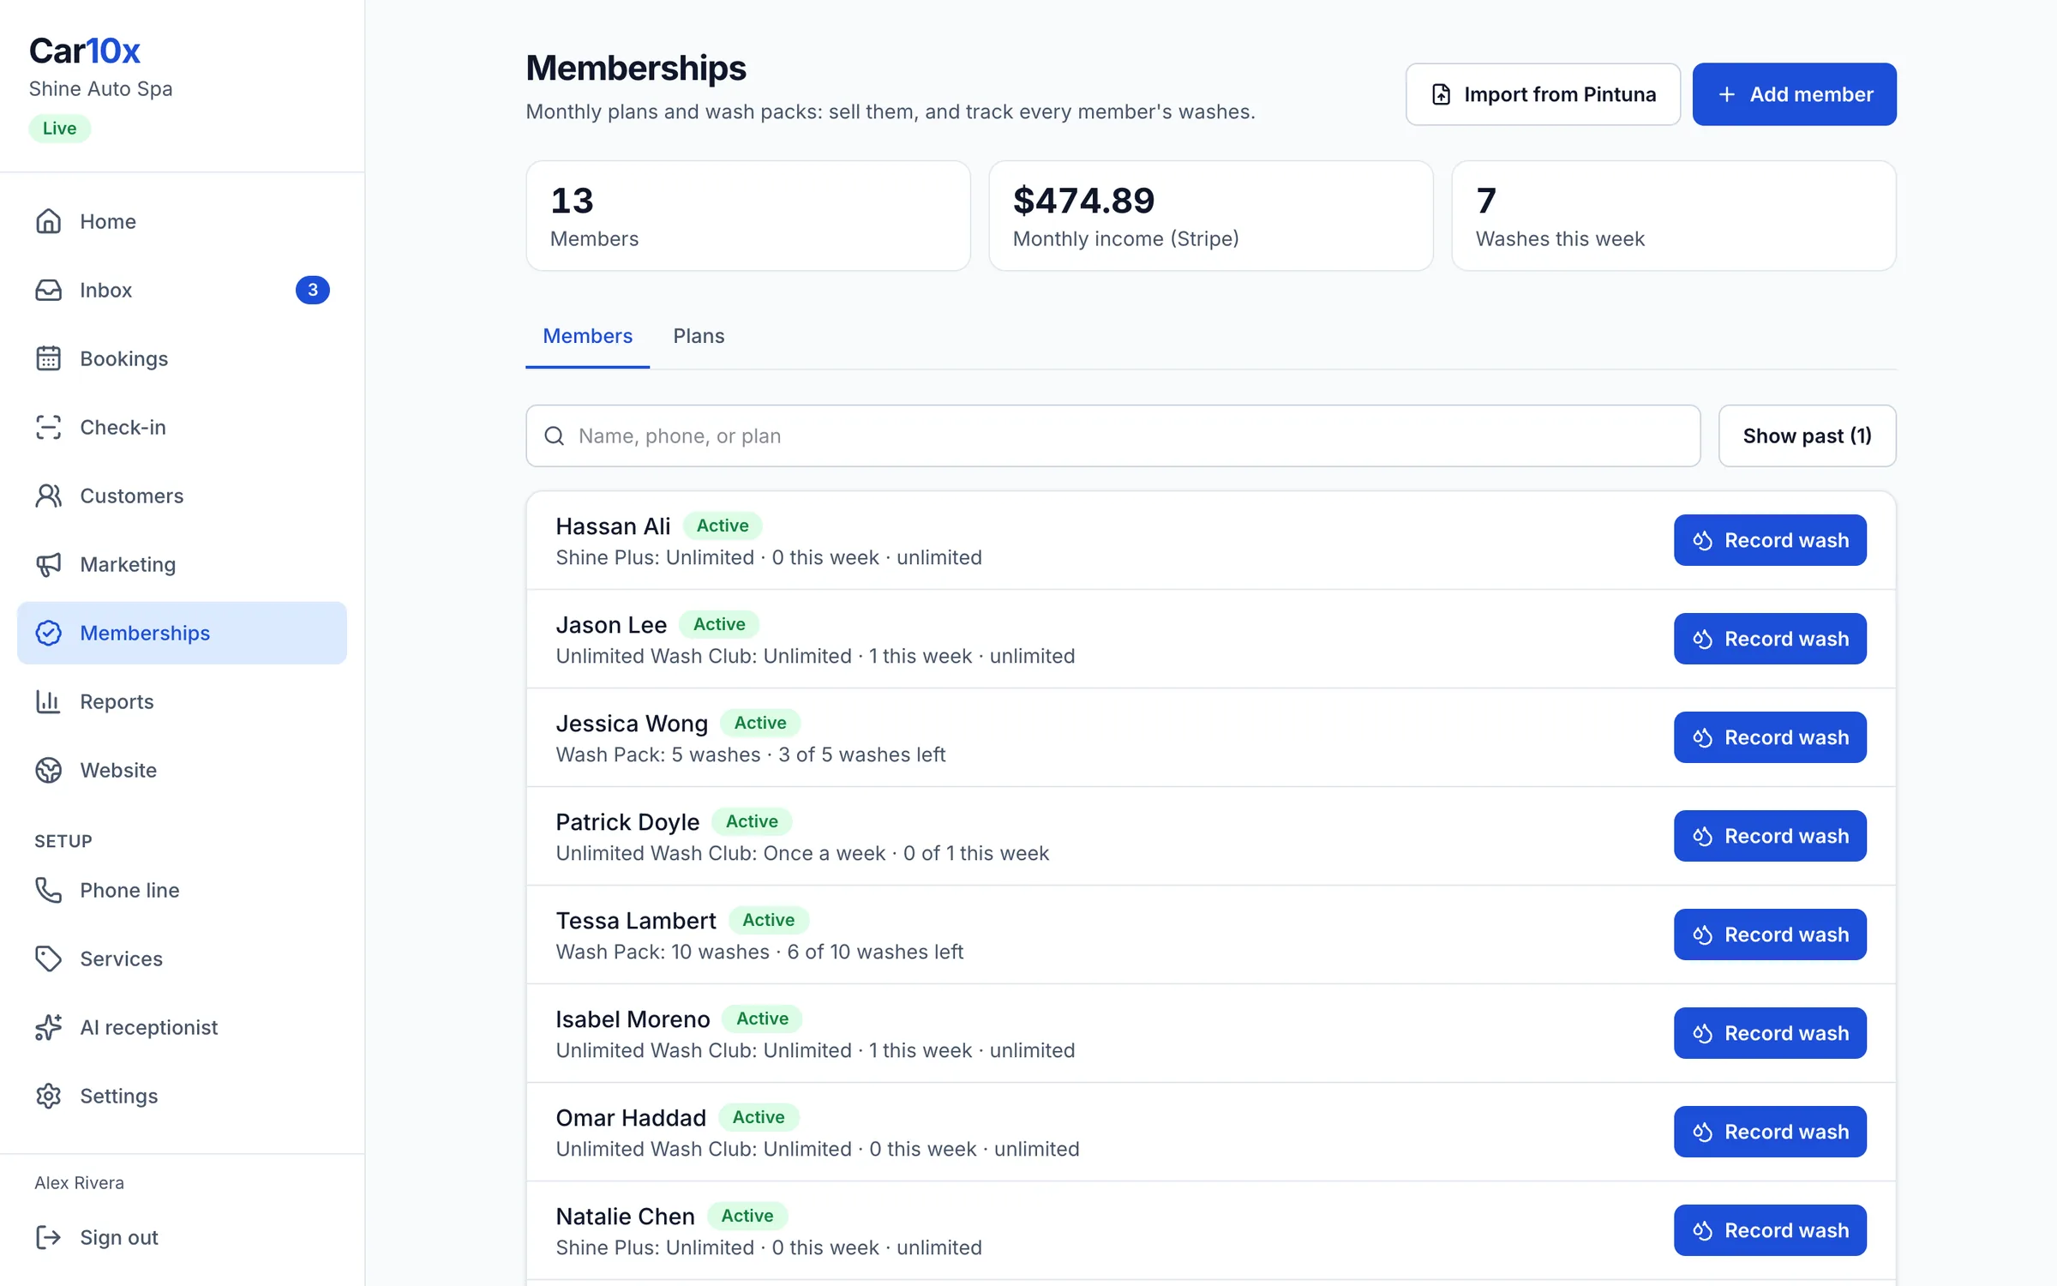Click the Settings gear icon
This screenshot has width=2057, height=1286.
tap(48, 1096)
